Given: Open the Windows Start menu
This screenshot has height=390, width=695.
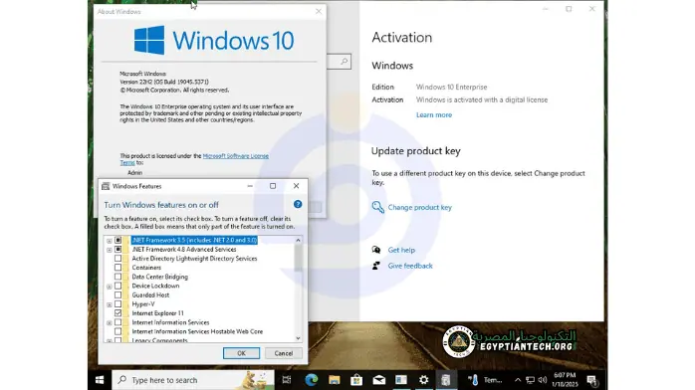Looking at the screenshot, I should [100, 380].
